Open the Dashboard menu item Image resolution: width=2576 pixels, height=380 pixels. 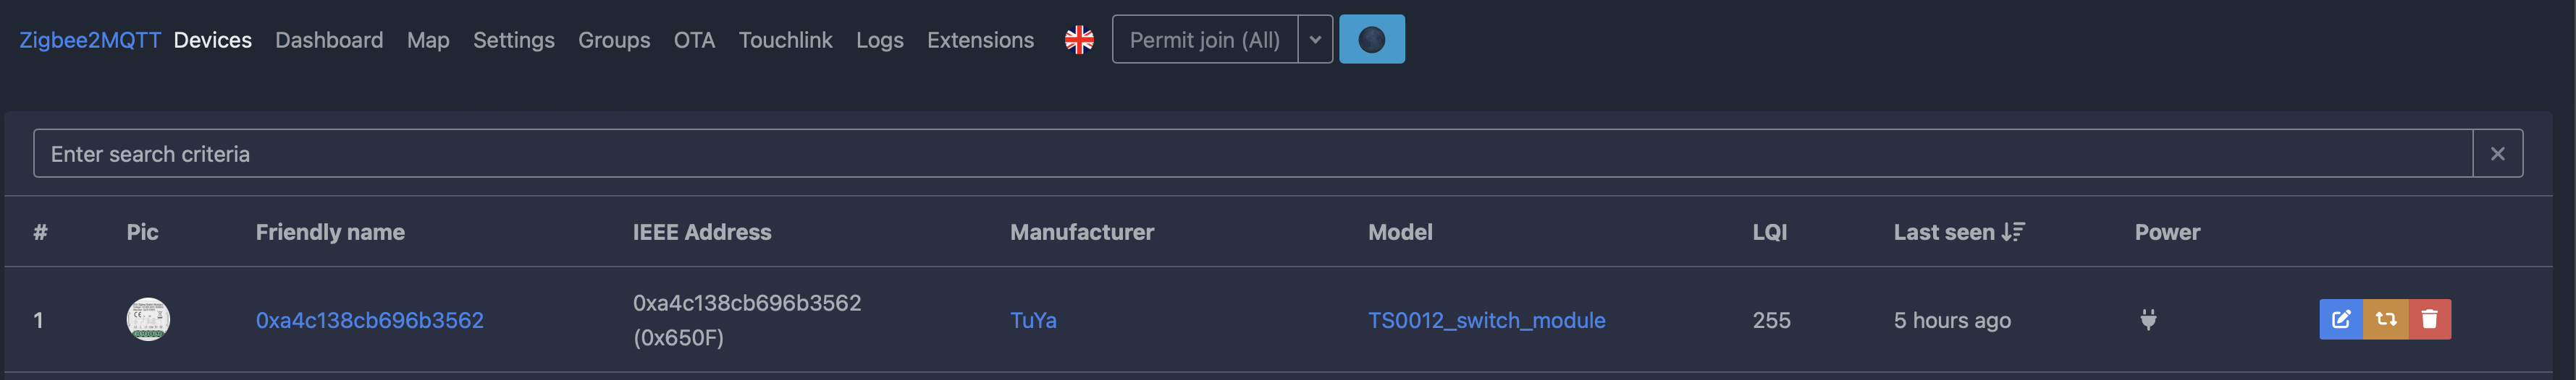[329, 40]
